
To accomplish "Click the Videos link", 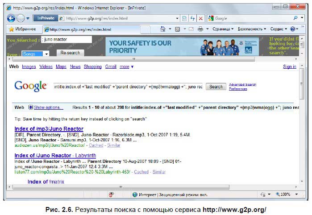I will point(46,66).
